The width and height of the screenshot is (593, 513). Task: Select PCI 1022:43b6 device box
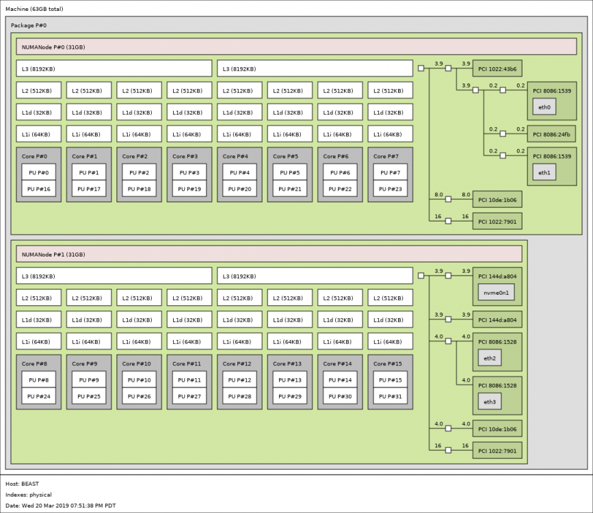coord(497,69)
